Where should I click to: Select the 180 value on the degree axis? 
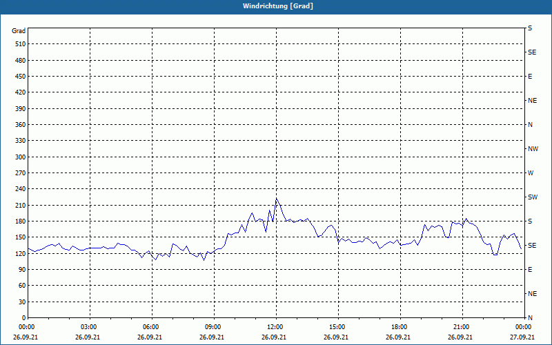pos(21,221)
